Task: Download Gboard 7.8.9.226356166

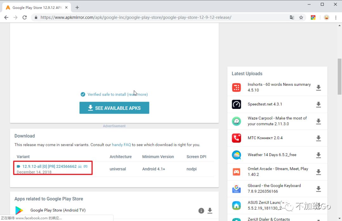Action: point(319,189)
